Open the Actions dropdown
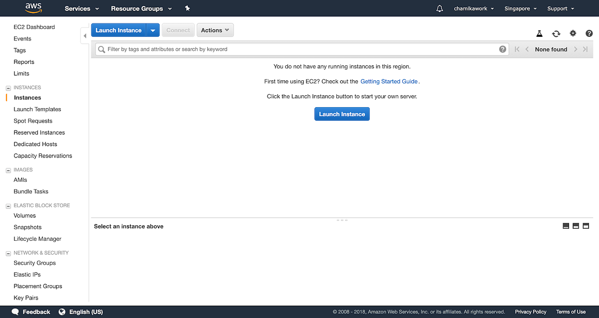 click(215, 30)
